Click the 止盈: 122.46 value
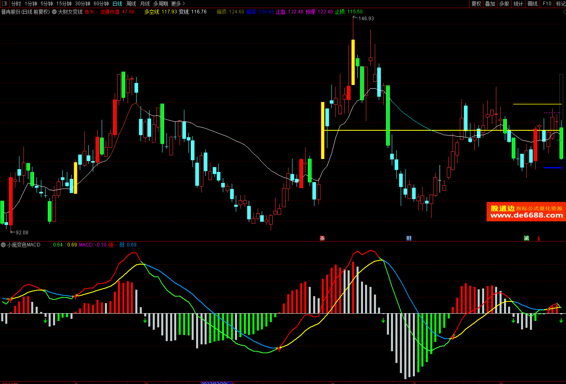 289,12
